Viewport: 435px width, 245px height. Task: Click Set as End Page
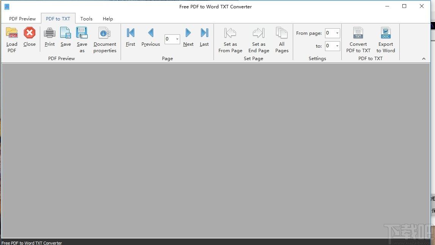point(259,40)
